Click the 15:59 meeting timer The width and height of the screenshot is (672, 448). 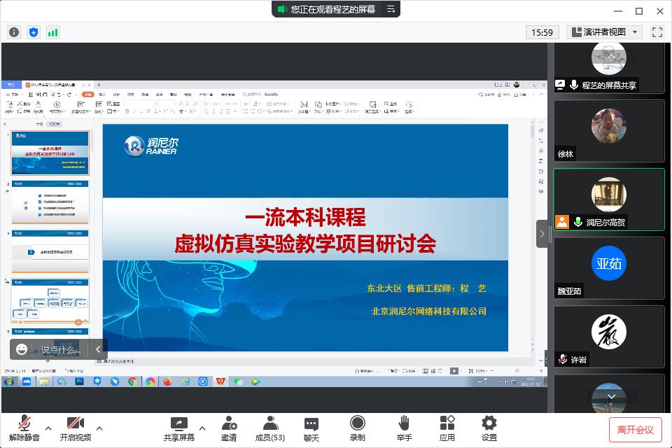542,32
